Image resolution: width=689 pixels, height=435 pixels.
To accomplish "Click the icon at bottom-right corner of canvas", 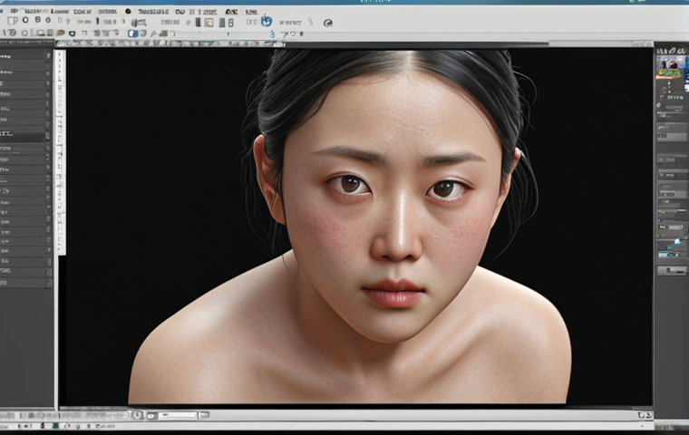I will [645, 415].
